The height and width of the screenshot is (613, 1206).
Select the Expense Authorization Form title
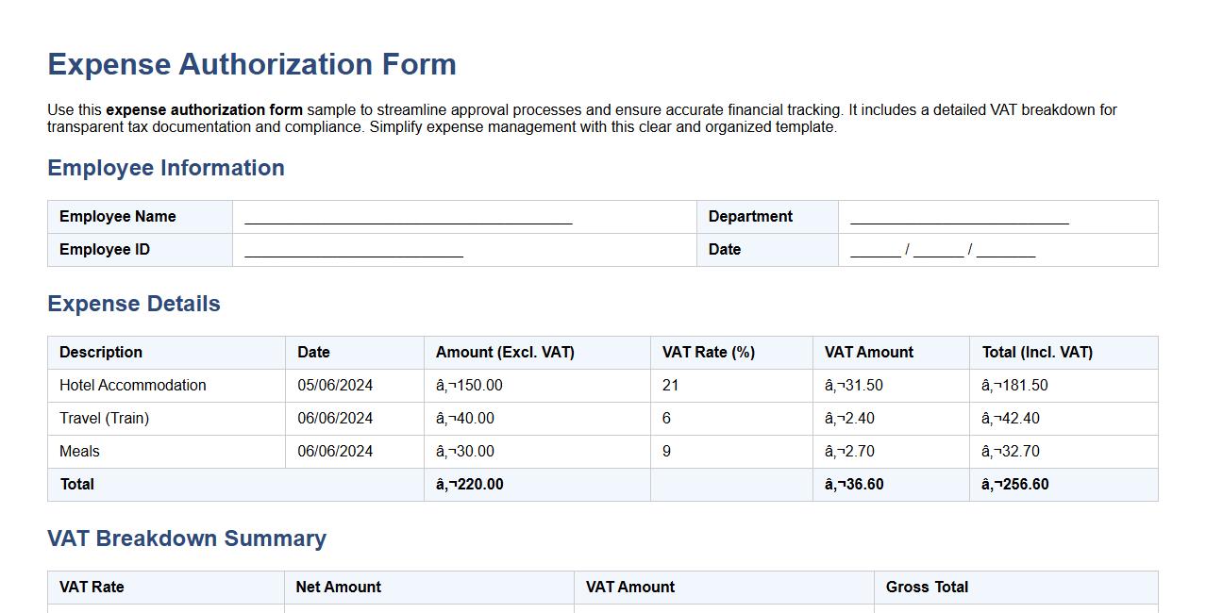click(251, 64)
